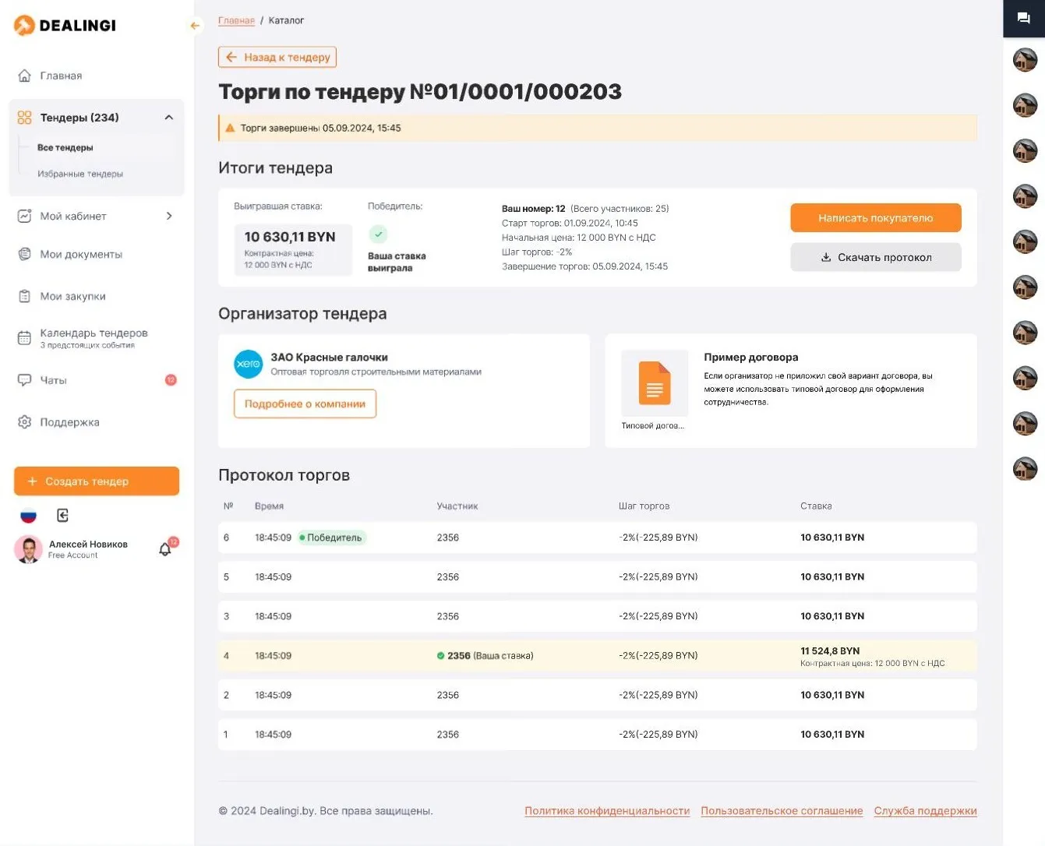Click the Мои документы icon

click(25, 254)
